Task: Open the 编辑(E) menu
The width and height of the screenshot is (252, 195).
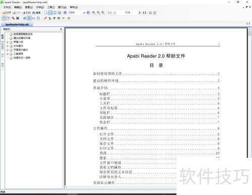Action: [18, 7]
